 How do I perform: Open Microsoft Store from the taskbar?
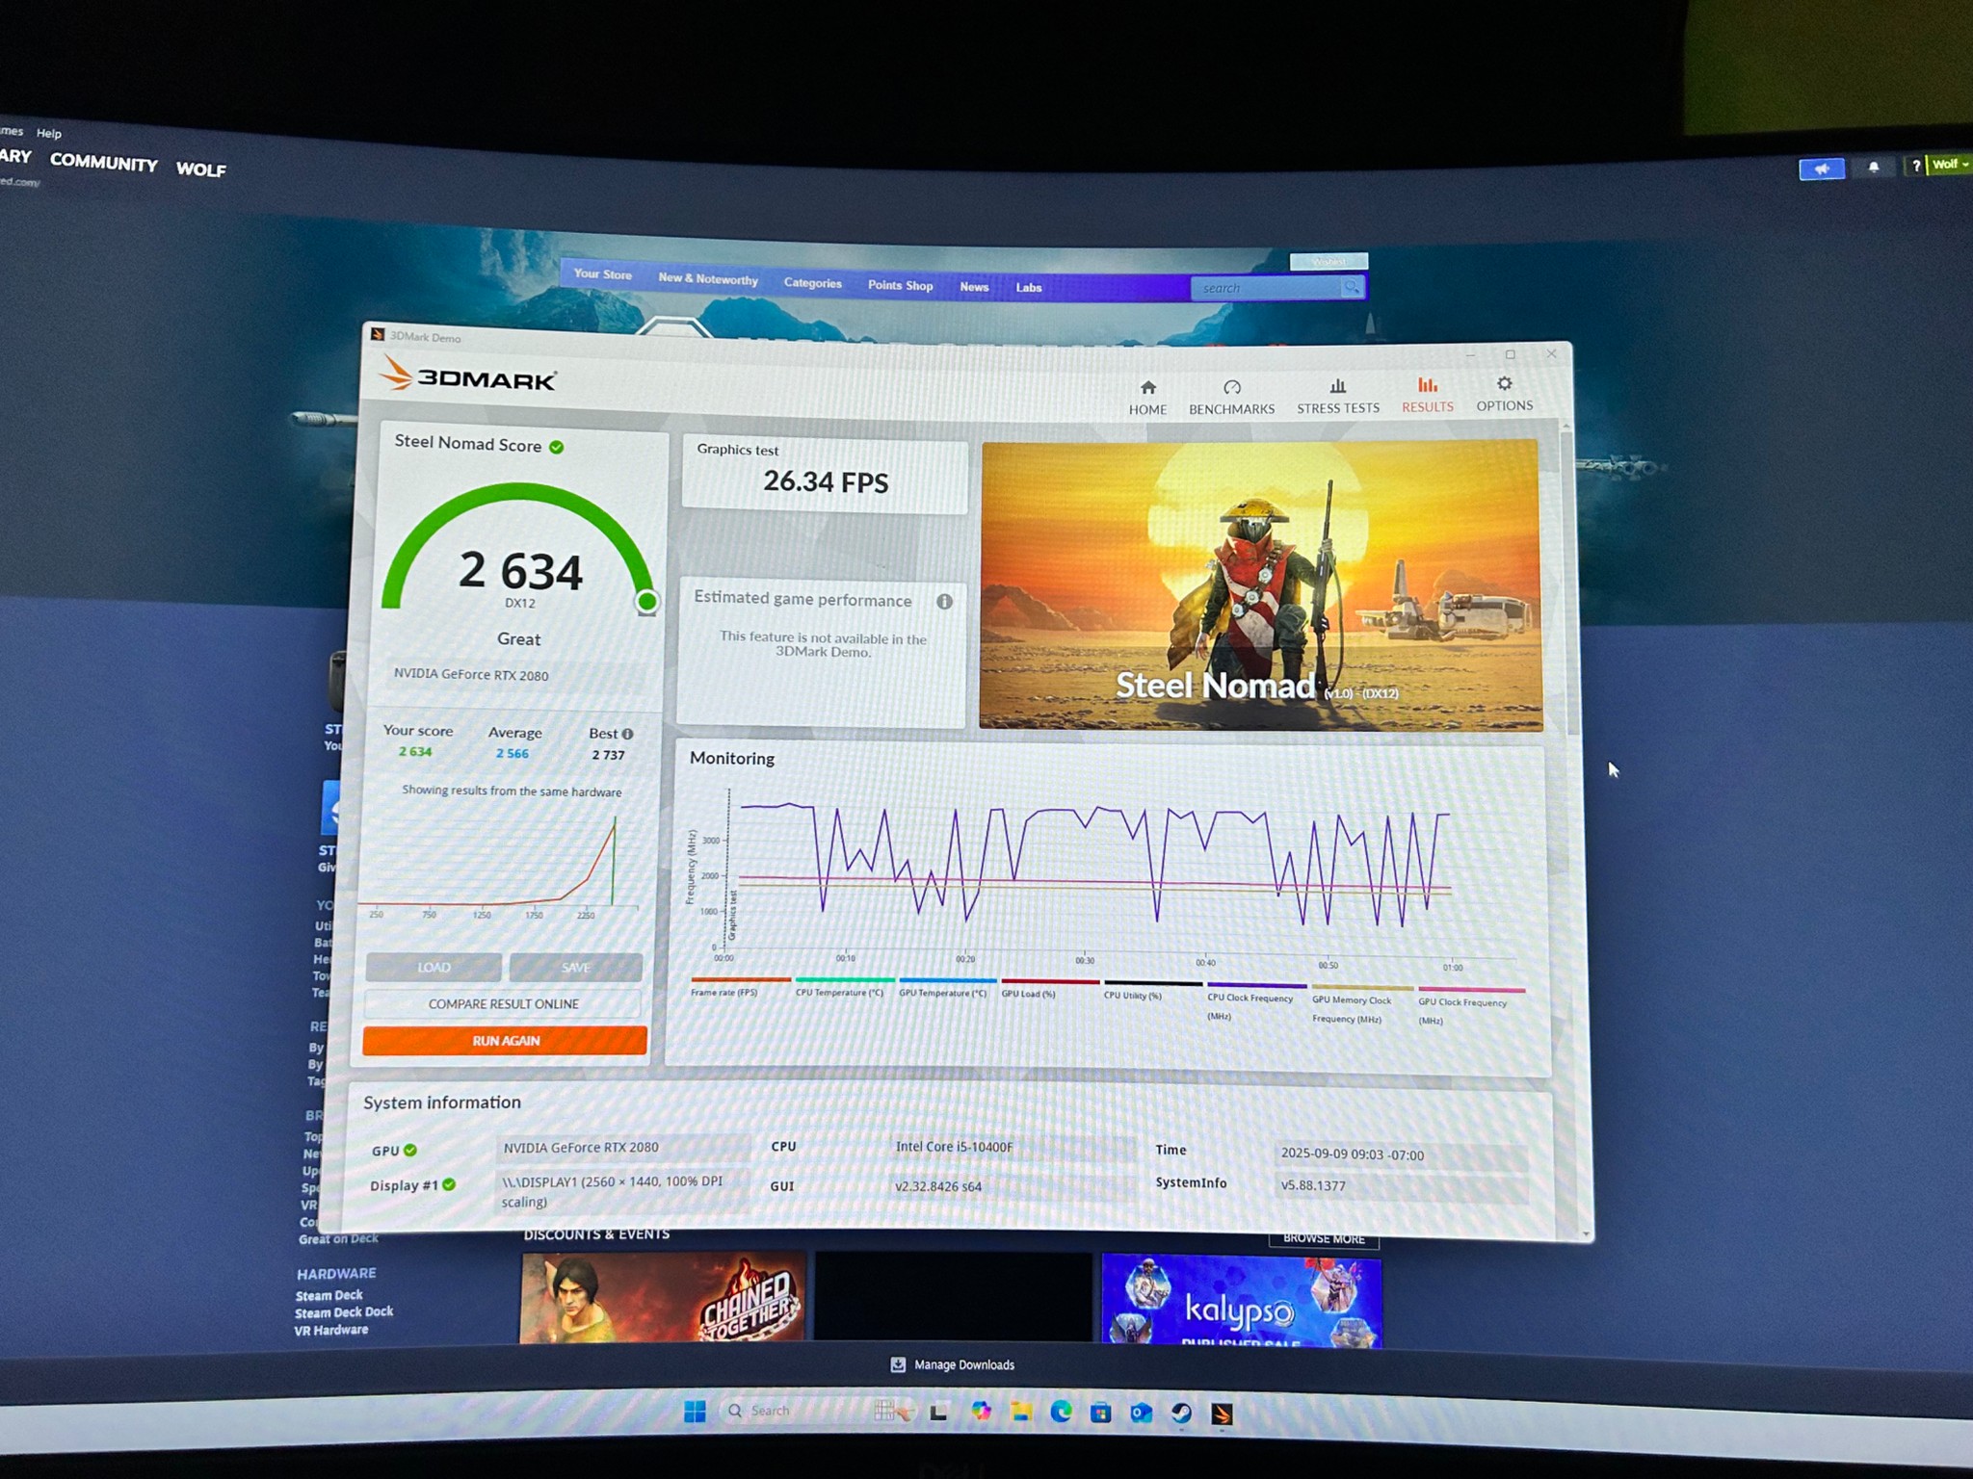tap(1100, 1414)
